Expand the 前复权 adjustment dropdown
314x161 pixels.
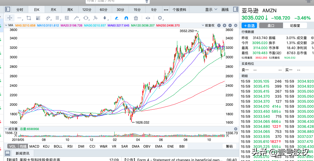click(210, 25)
